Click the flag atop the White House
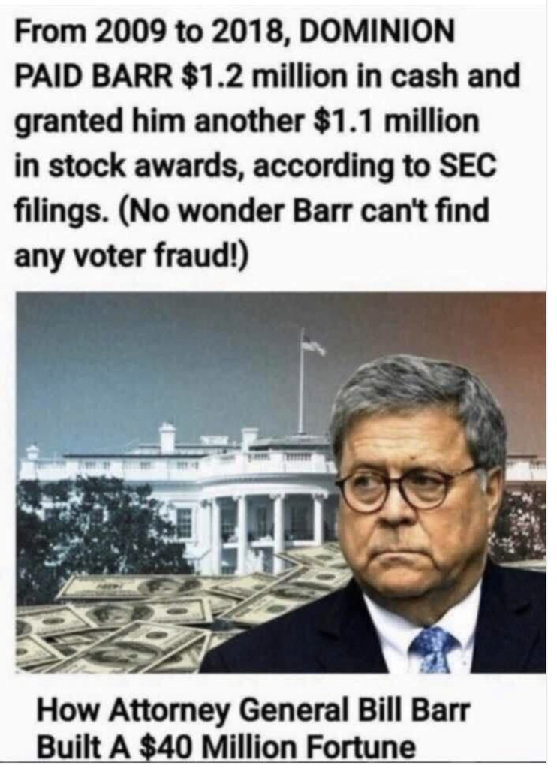 pyautogui.click(x=312, y=343)
